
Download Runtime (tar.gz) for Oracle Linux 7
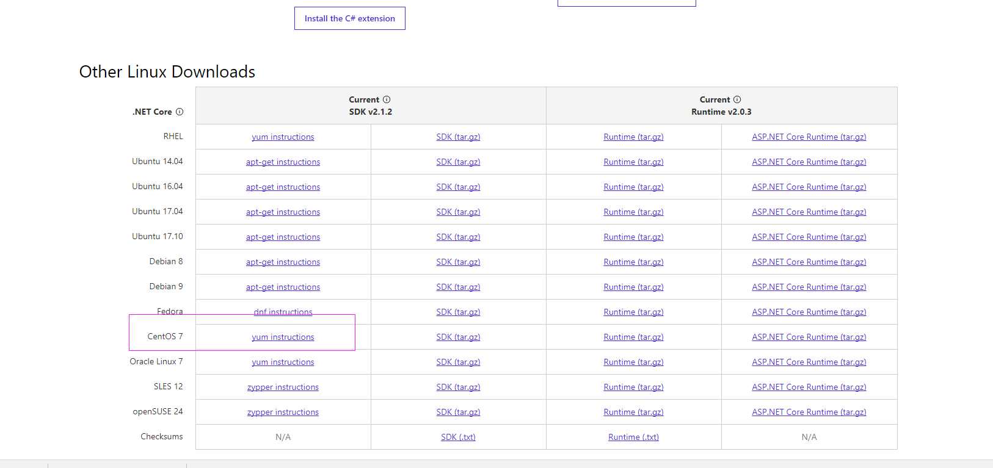click(x=633, y=362)
